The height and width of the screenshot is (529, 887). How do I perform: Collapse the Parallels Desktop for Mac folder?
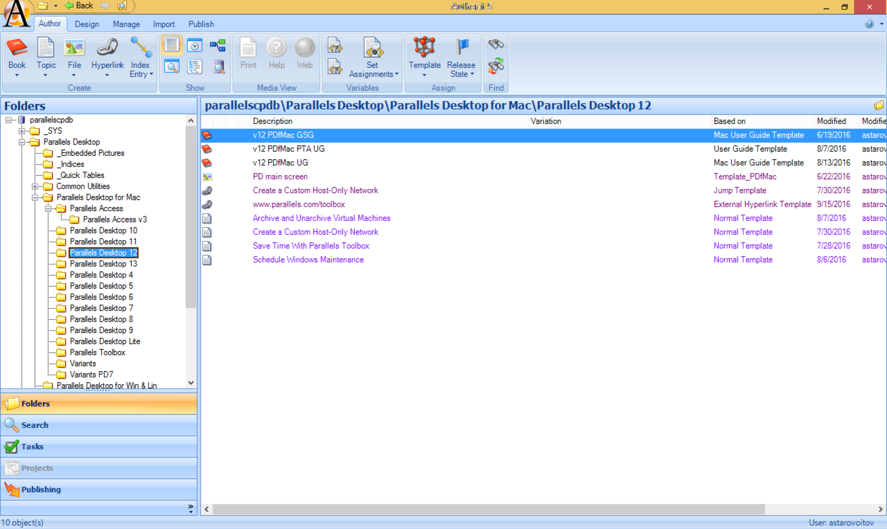tap(35, 198)
